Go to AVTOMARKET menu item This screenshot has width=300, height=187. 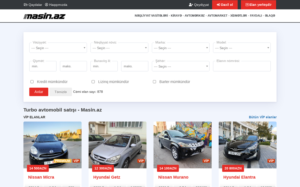point(217,16)
